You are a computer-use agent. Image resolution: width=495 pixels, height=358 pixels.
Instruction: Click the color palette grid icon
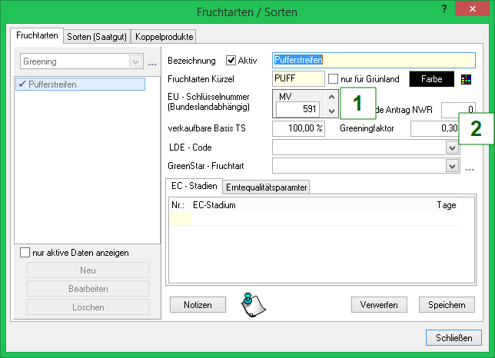click(x=466, y=78)
